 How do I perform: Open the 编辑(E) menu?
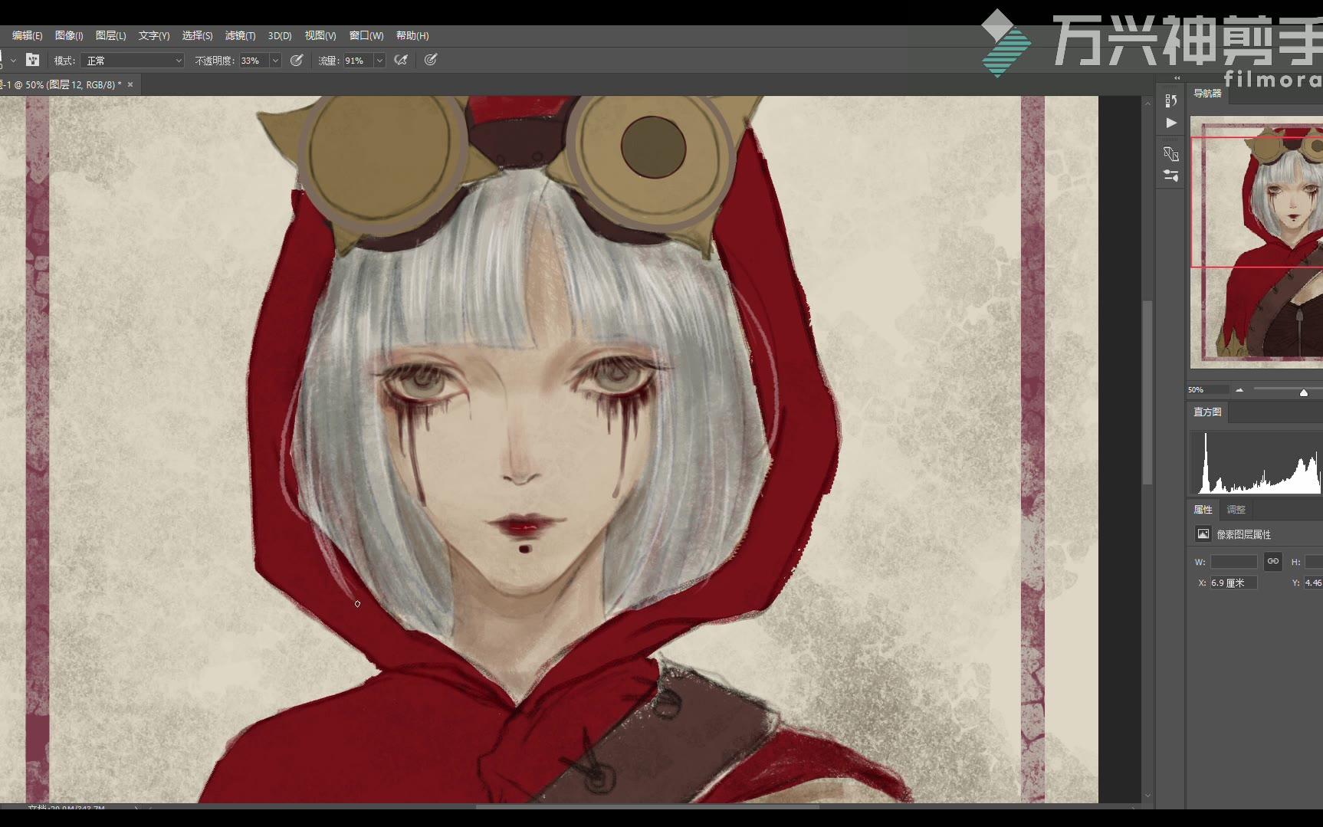point(28,35)
